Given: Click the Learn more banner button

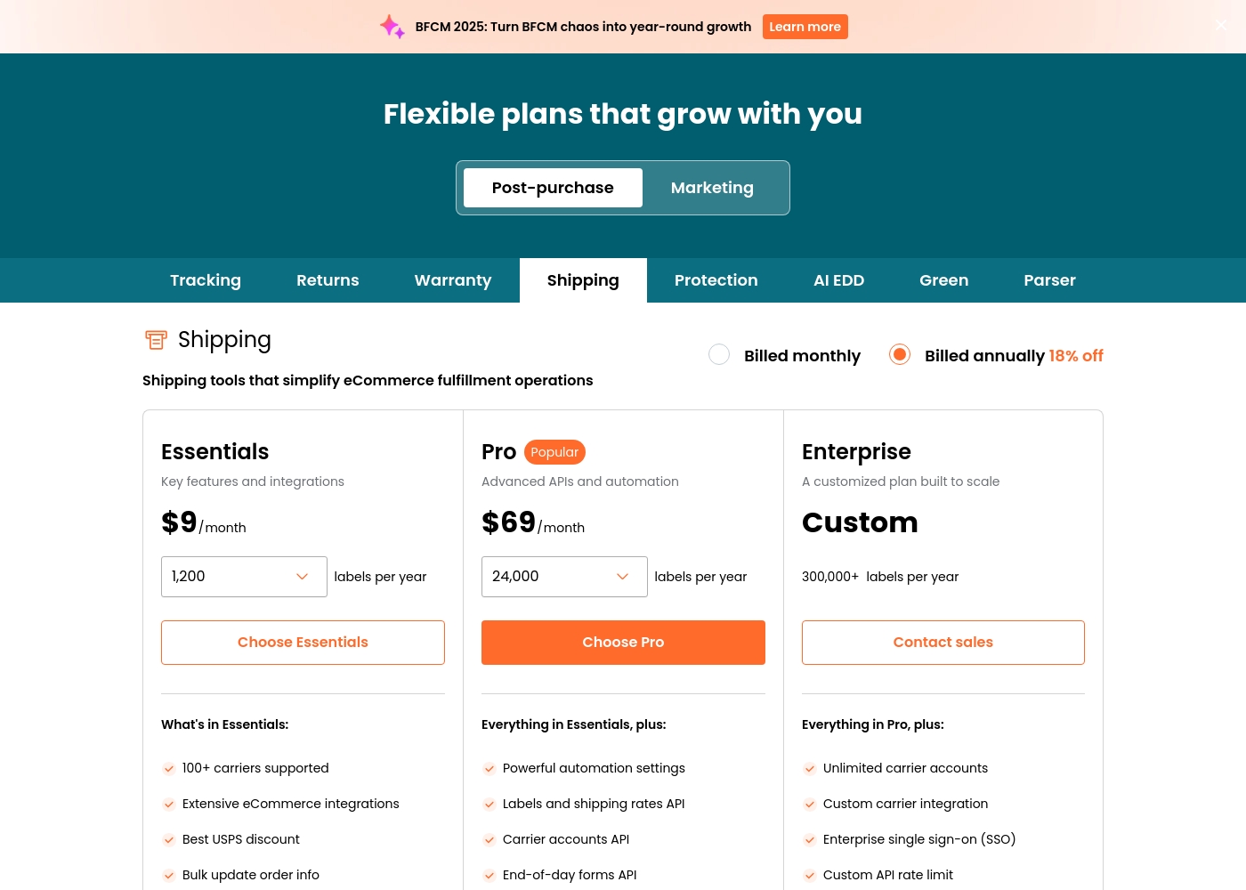Looking at the screenshot, I should tap(805, 27).
